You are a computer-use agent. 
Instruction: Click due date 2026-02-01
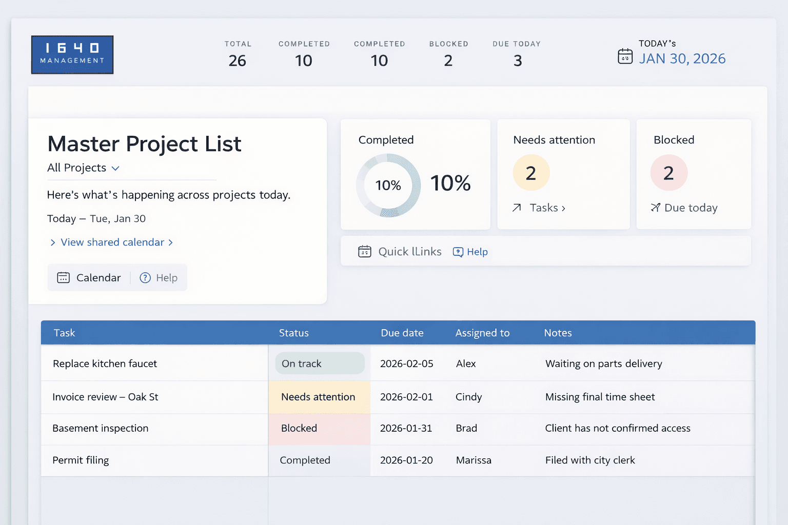(x=406, y=397)
